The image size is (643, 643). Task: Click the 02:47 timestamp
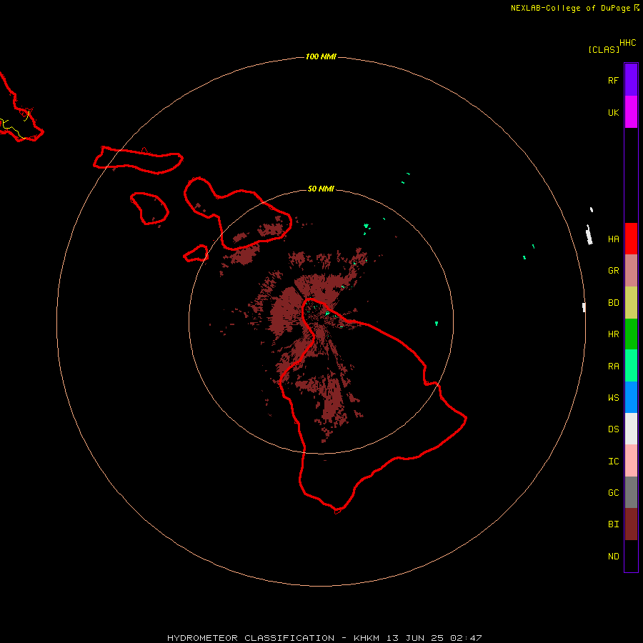pyautogui.click(x=466, y=638)
